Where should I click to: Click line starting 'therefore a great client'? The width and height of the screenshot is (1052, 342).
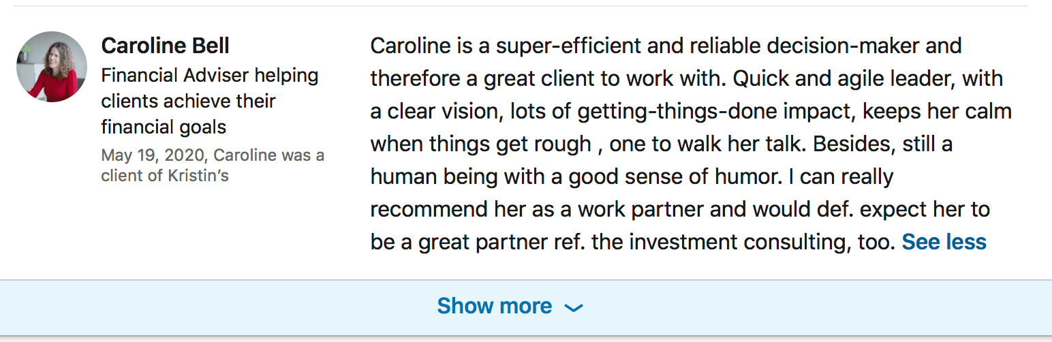[x=686, y=78]
